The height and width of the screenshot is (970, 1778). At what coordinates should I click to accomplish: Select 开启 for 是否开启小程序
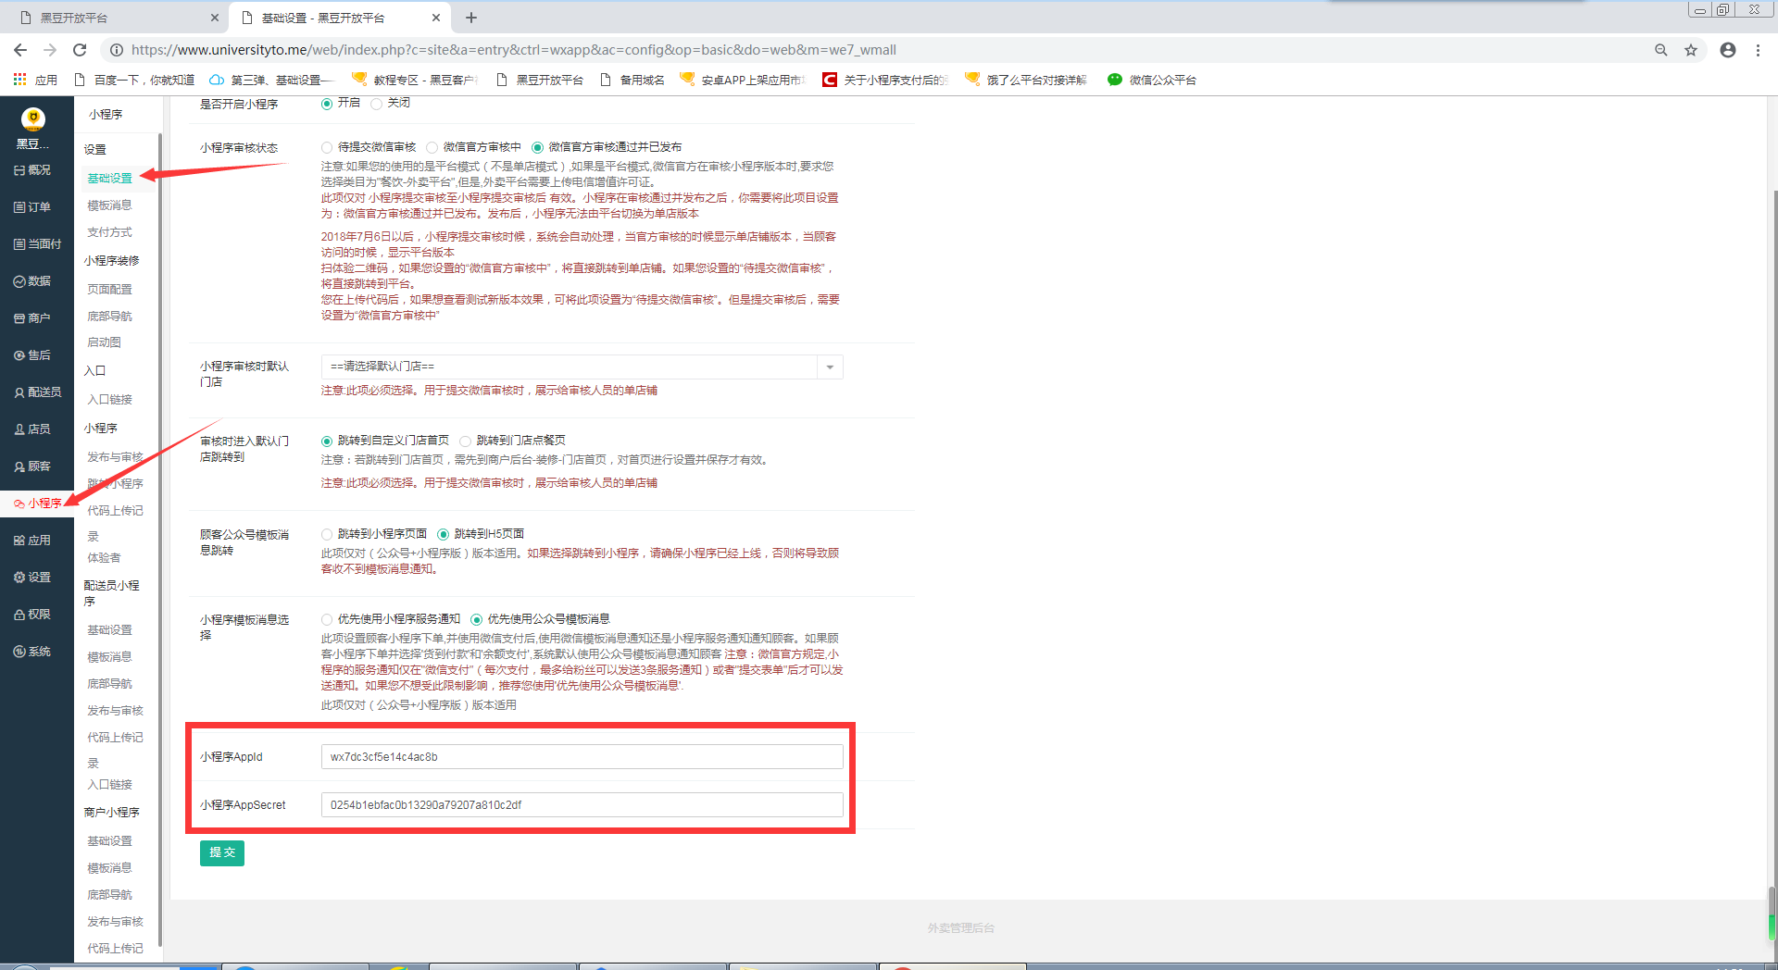[327, 104]
